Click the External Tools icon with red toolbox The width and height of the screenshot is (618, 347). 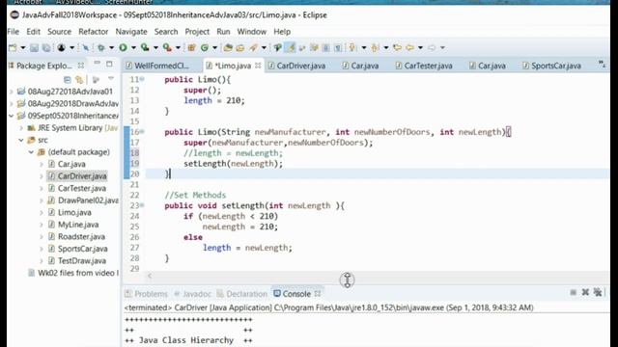[167, 47]
